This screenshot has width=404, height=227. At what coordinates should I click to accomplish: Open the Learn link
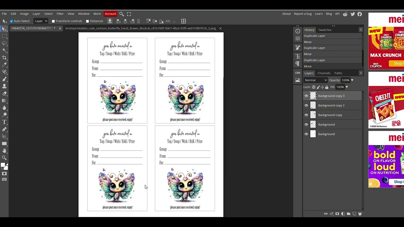(x=319, y=14)
